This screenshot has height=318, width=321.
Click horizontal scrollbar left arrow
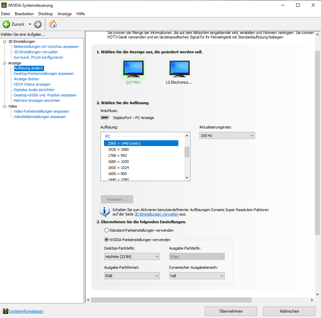click(88, 300)
